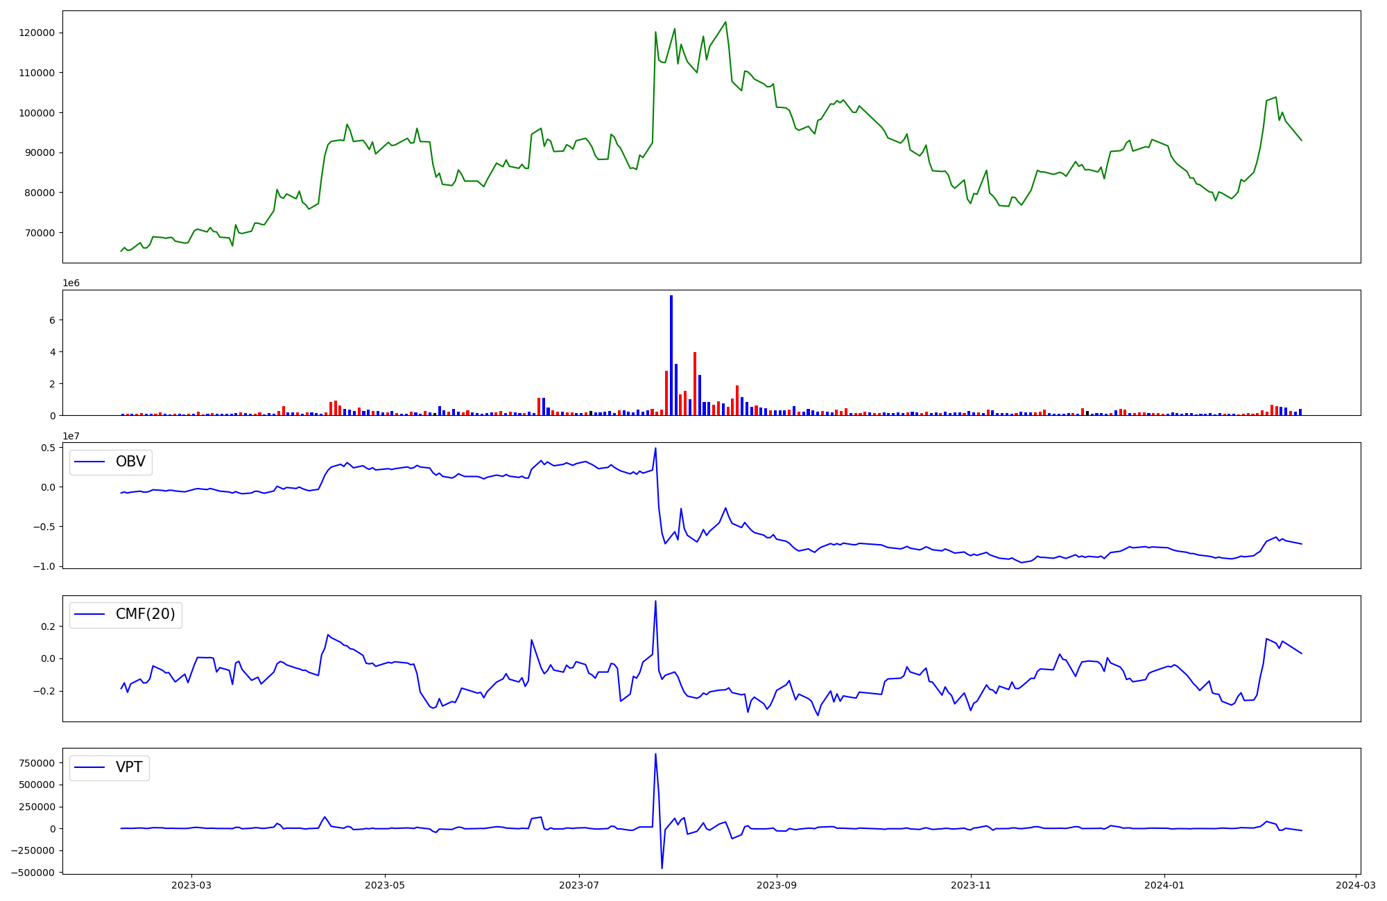Click the tallest red volume bar
Viewport: 1387px width, 901px height.
point(695,383)
